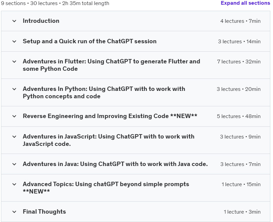Viewport: 273px width, 222px height.
Task: Click '3 lectures • 7min' in Java row
Action: pyautogui.click(x=240, y=164)
